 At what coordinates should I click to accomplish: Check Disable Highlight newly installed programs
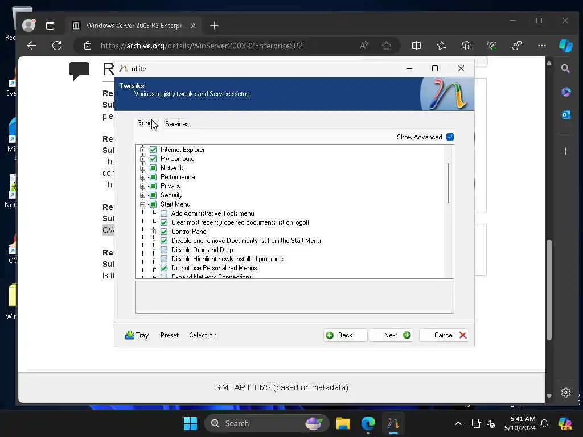pyautogui.click(x=164, y=259)
